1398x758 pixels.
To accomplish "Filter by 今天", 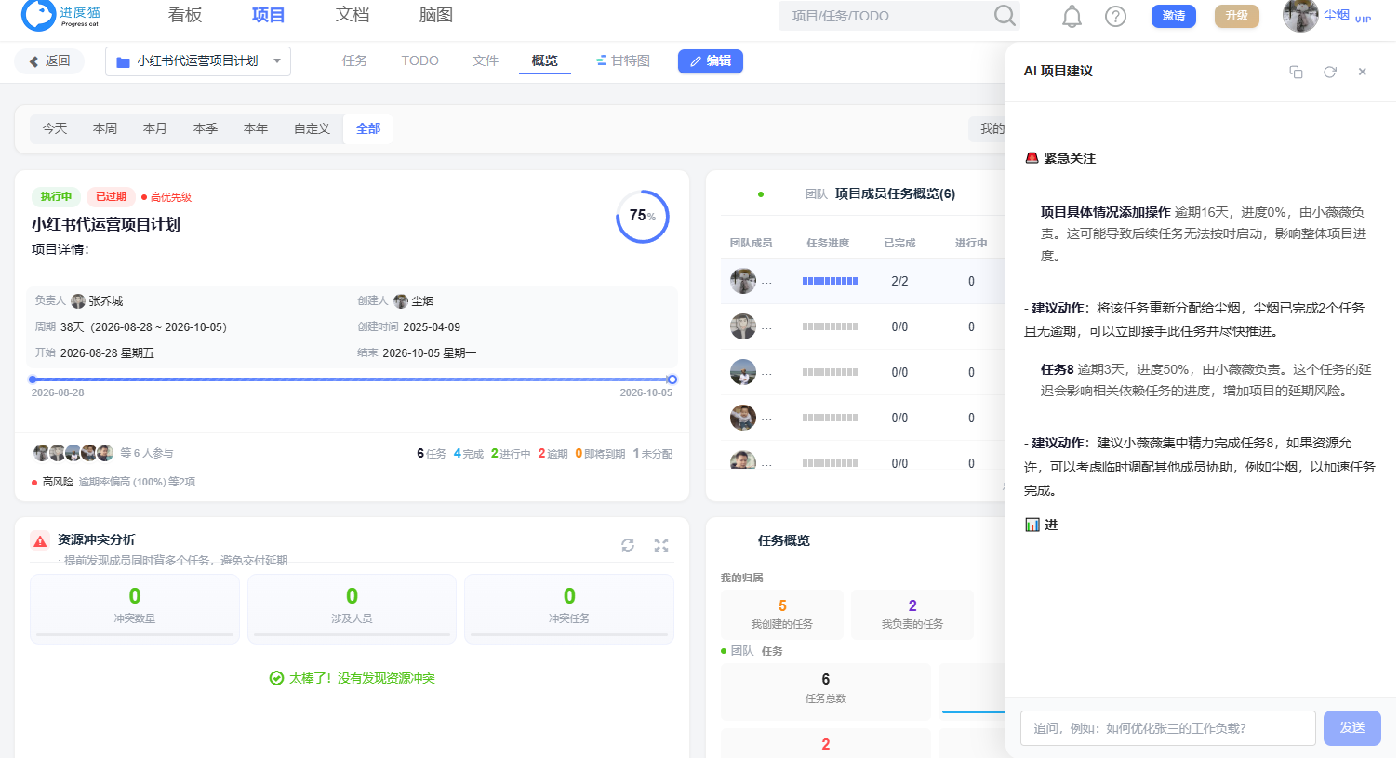I will pyautogui.click(x=55, y=129).
